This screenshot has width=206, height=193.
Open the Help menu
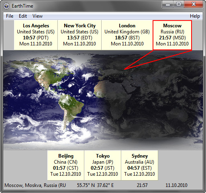pos(195,16)
